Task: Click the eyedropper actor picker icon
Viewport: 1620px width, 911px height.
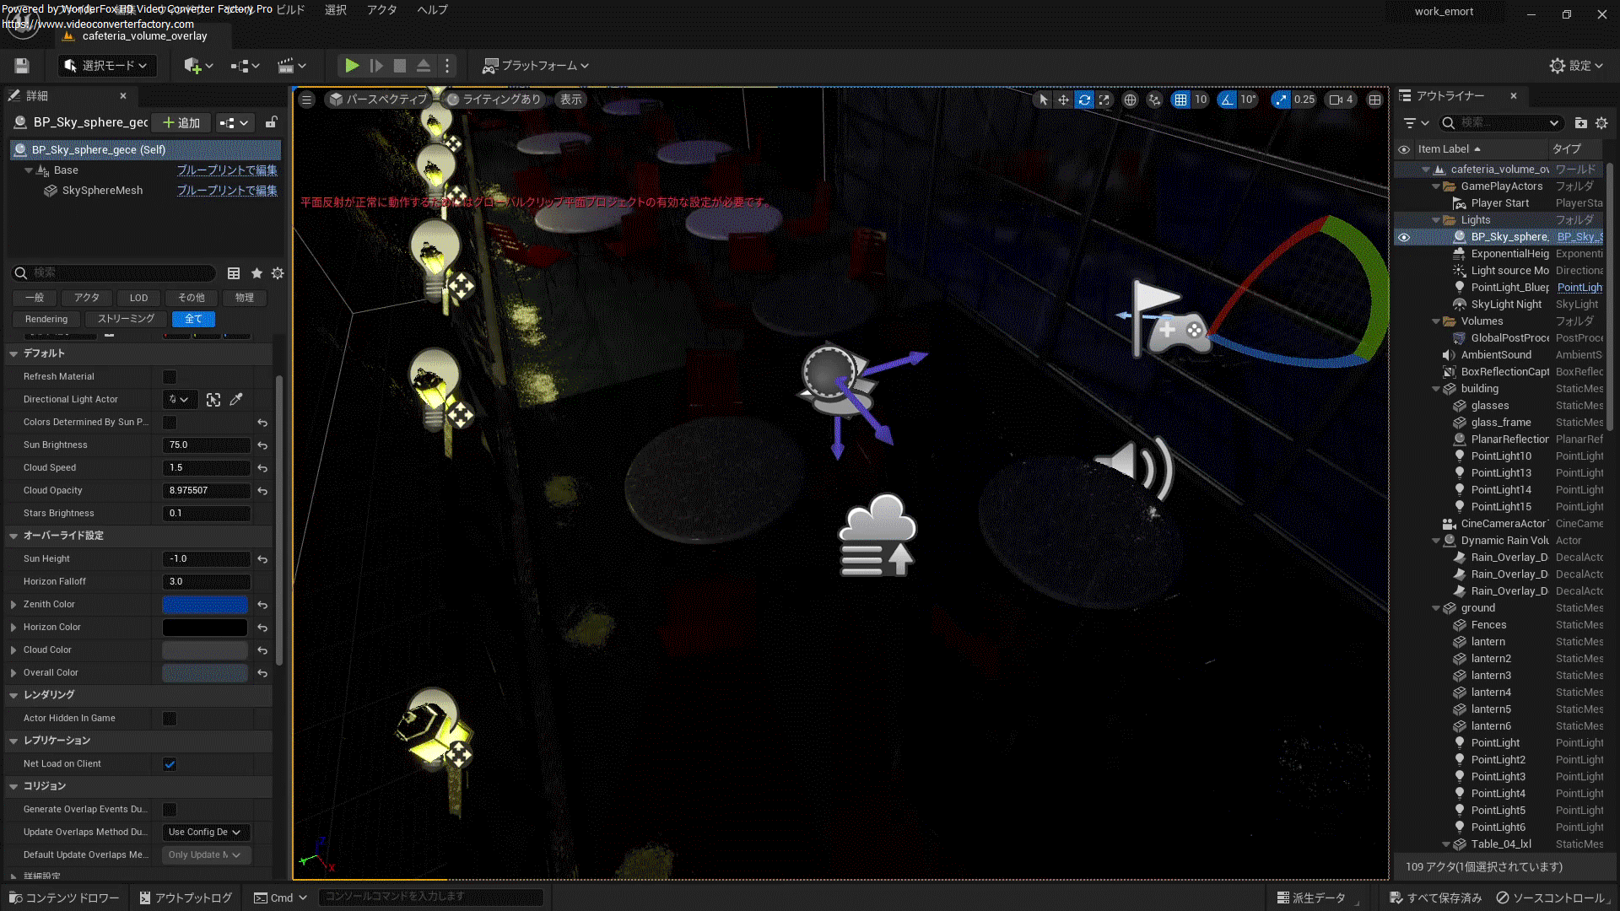Action: pyautogui.click(x=236, y=399)
